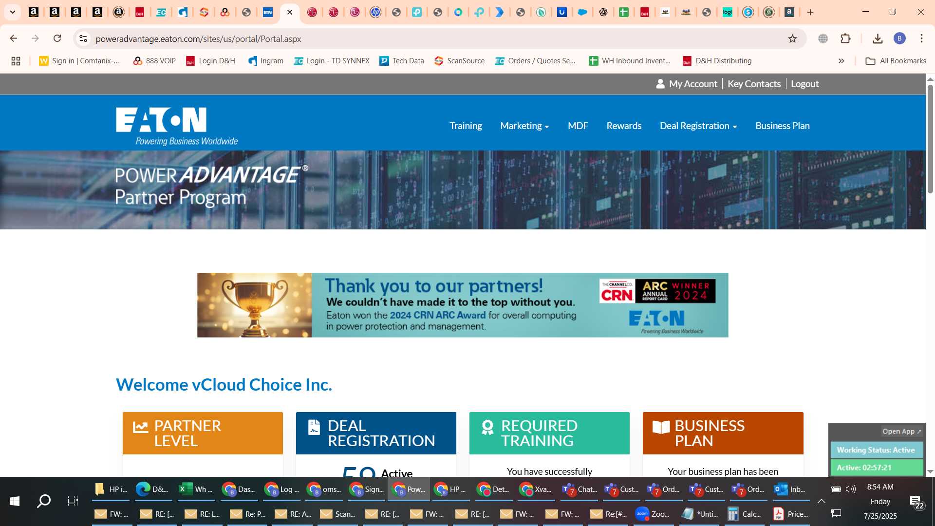Click the volume speaker tray icon
Viewport: 935px width, 526px height.
point(851,488)
